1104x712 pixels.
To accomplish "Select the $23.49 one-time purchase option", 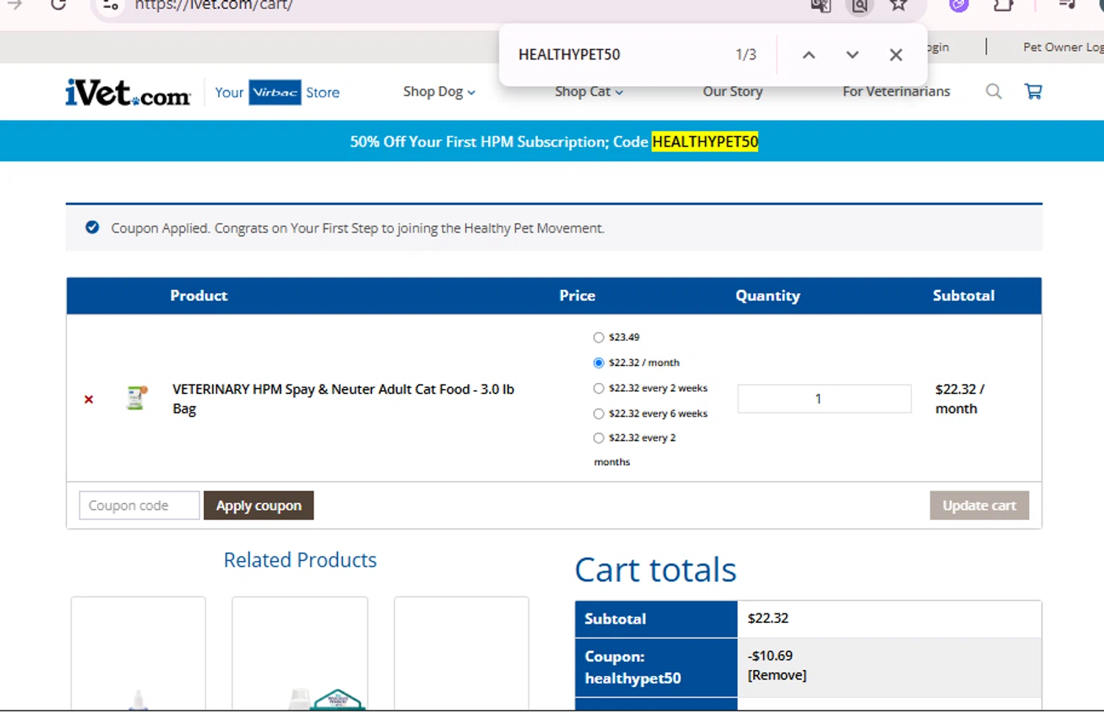I will click(x=598, y=337).
